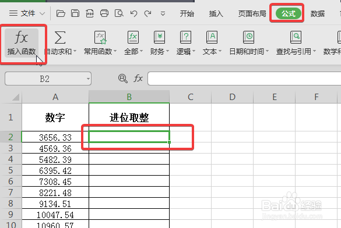This screenshot has width=341, height=228.
Task: Expand the quick access toolbar customize arrow
Action: [163, 14]
